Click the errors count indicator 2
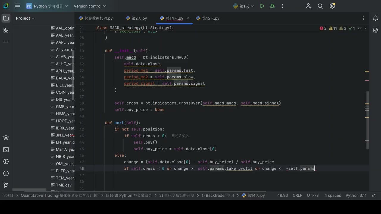Viewport: 381px width, 214px height. click(323, 28)
